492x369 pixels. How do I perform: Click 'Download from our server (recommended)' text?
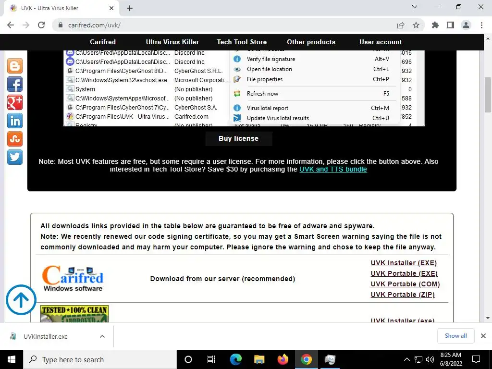pyautogui.click(x=222, y=279)
